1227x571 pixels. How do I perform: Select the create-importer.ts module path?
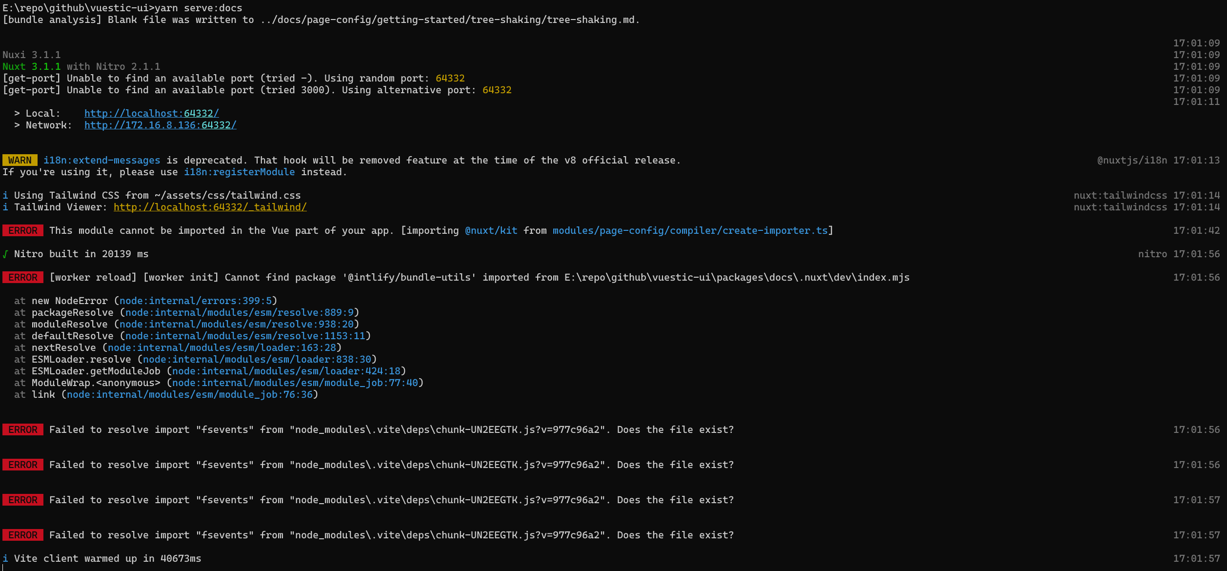(690, 230)
